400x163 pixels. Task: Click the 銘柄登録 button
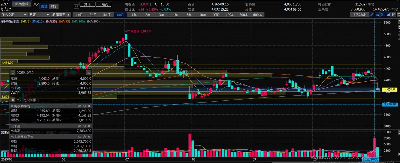(x=22, y=4)
